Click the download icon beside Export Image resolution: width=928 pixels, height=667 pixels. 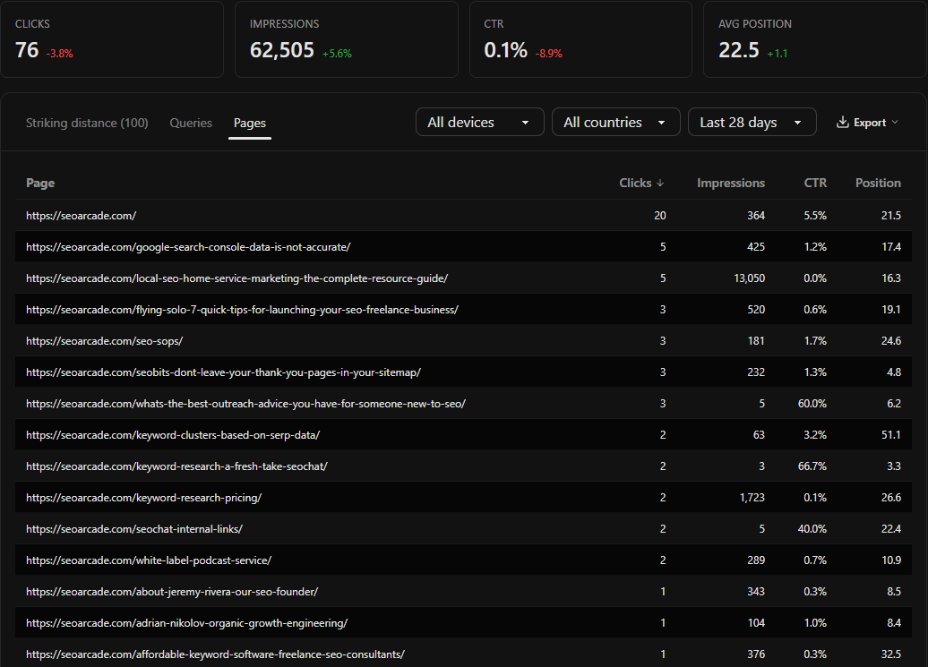pos(842,123)
